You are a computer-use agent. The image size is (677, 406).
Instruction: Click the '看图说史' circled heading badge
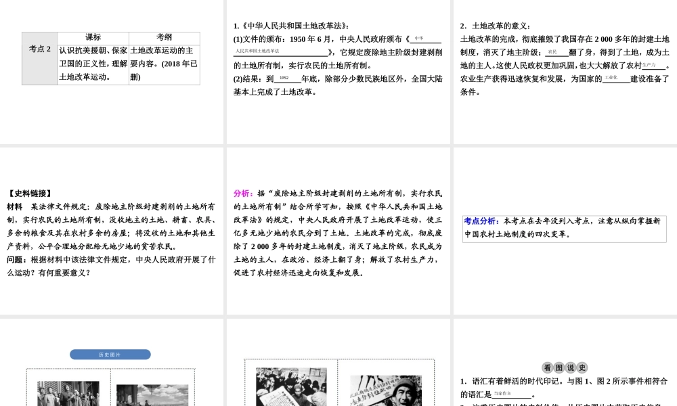pos(565,367)
